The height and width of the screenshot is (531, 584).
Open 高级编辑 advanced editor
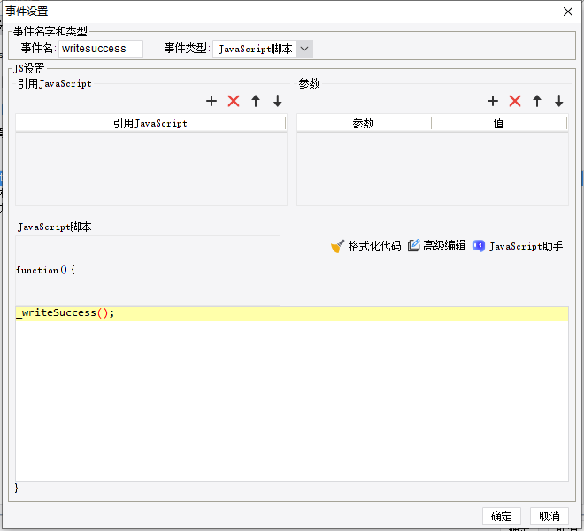444,245
